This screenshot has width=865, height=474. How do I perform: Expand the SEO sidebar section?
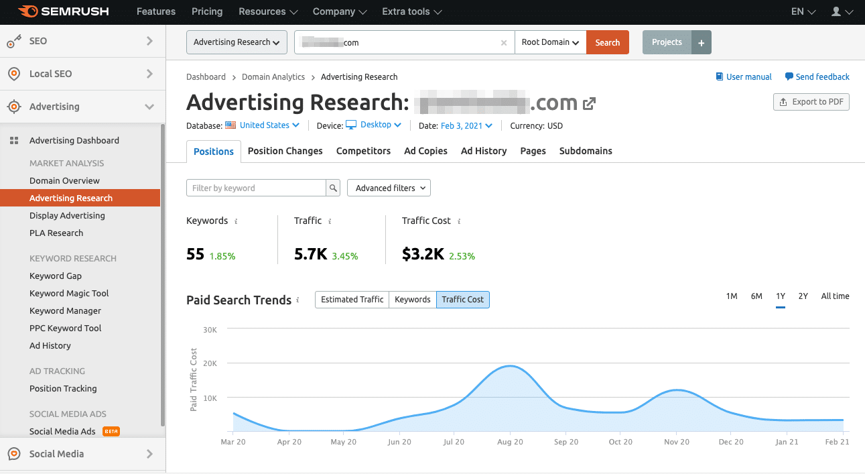149,42
